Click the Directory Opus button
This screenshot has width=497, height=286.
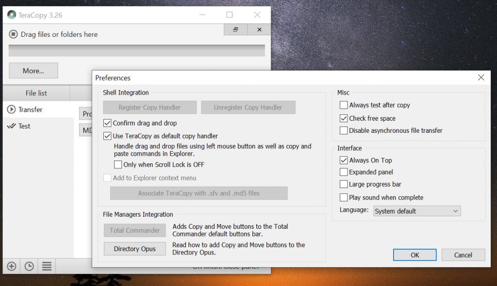[x=135, y=249]
